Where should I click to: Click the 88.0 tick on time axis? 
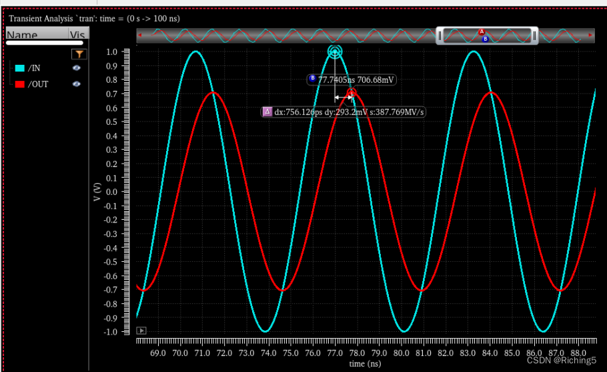(x=578, y=353)
